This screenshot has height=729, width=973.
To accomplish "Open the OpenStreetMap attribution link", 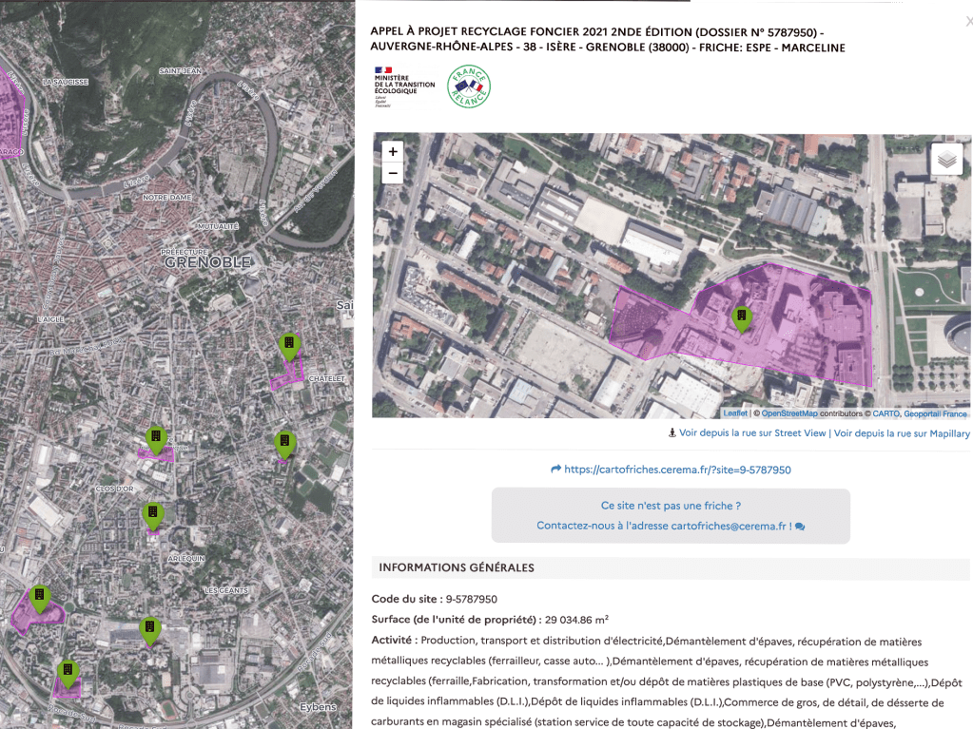I will click(x=789, y=413).
